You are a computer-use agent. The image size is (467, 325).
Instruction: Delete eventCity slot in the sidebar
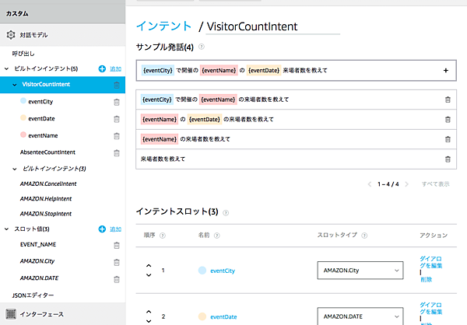116,102
